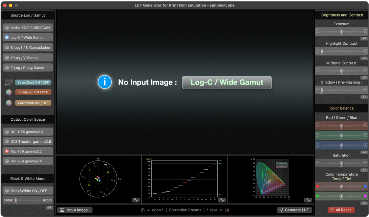
Task: Decrease Highlight Contrast with minus
Action: (317, 51)
